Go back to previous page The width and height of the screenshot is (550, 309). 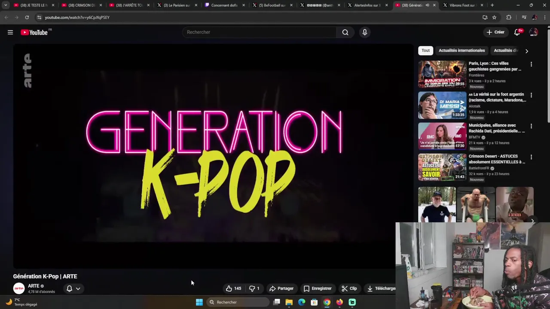[6, 17]
